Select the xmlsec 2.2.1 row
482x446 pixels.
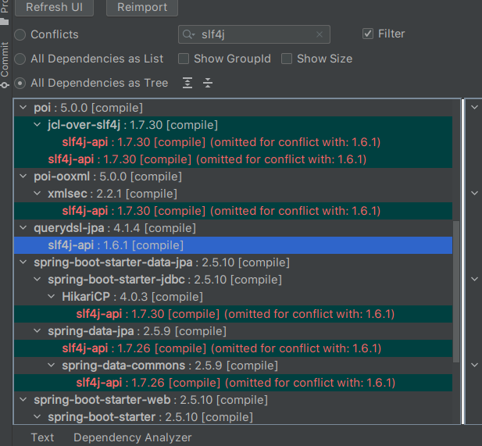(x=233, y=194)
